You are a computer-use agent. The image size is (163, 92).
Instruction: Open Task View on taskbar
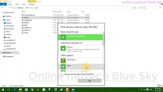click(9, 90)
